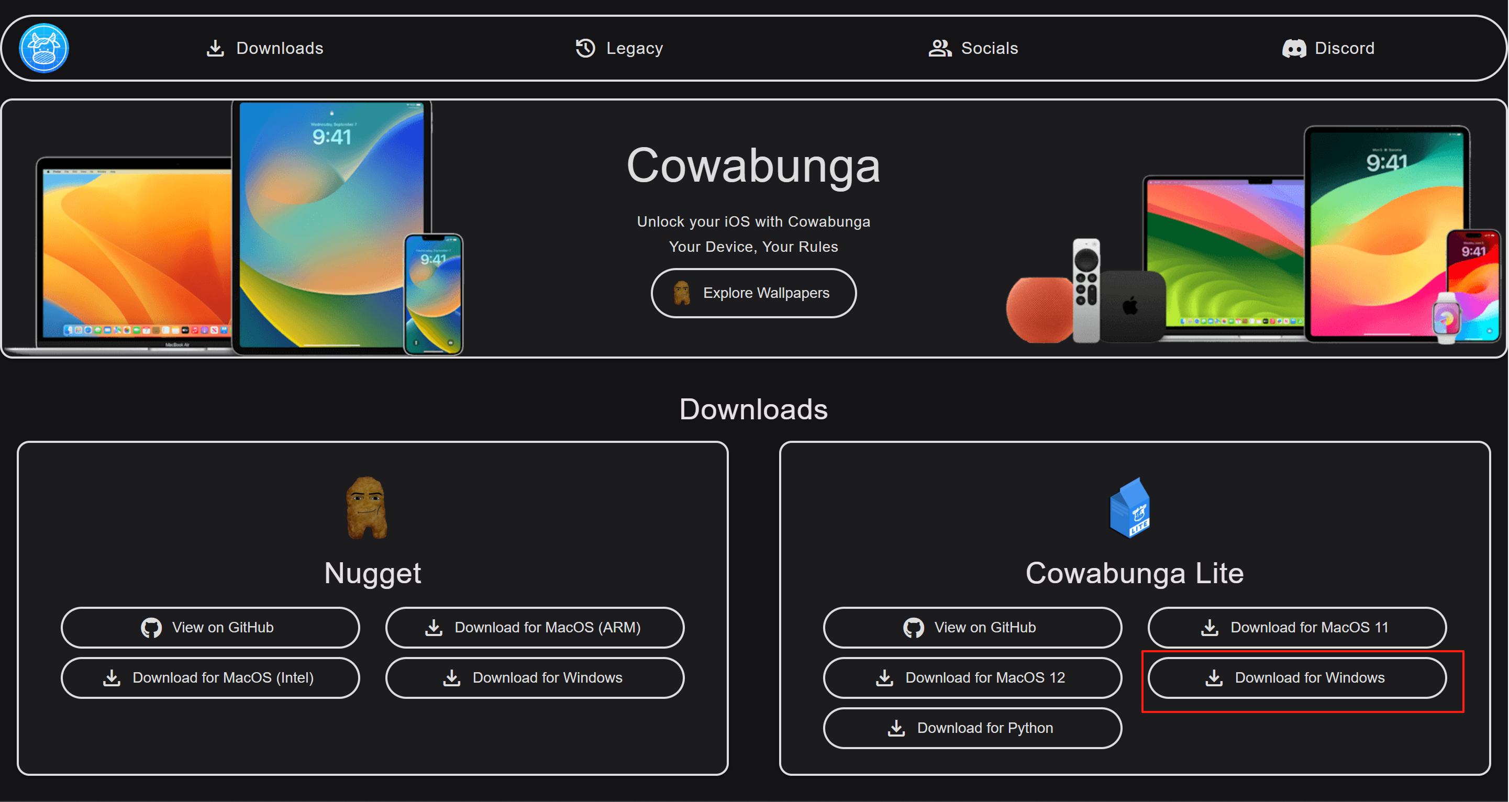View Nugget on GitHub
Screen dimensions: 1509x802
[x=210, y=628]
